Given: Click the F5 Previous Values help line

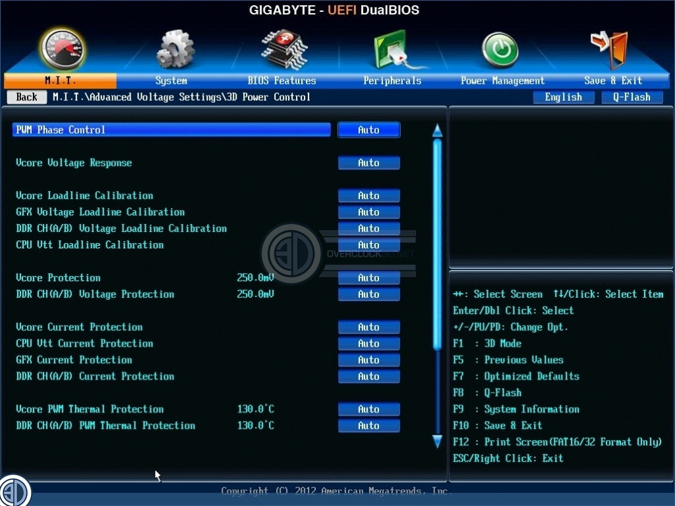Looking at the screenshot, I should pos(508,360).
